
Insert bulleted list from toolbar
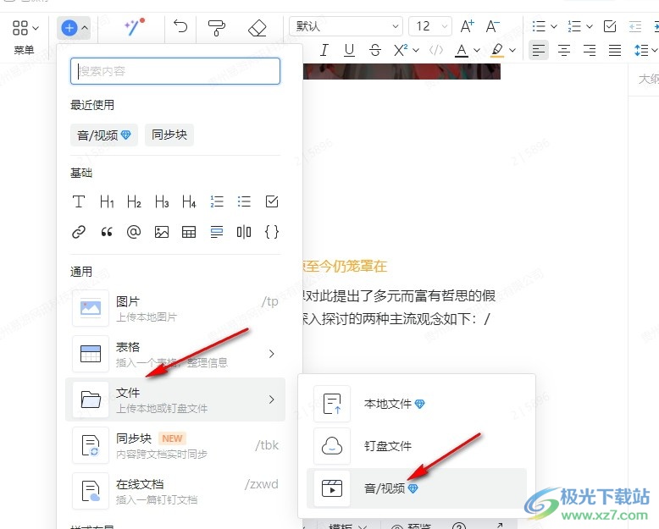(x=539, y=26)
